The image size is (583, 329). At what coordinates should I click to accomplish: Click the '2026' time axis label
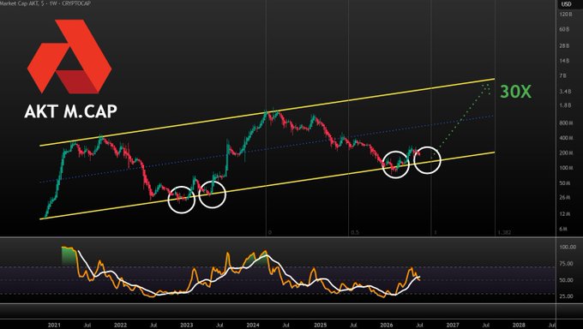387,325
